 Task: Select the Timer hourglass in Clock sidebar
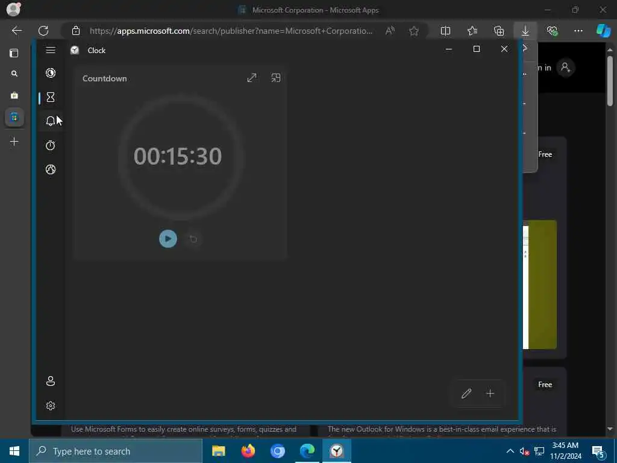coord(51,97)
